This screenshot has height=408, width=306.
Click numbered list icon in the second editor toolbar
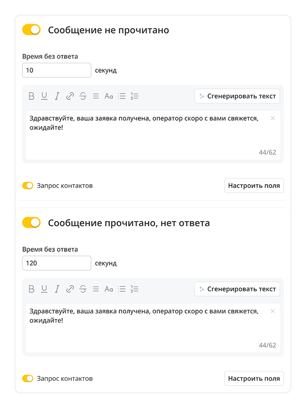(135, 289)
